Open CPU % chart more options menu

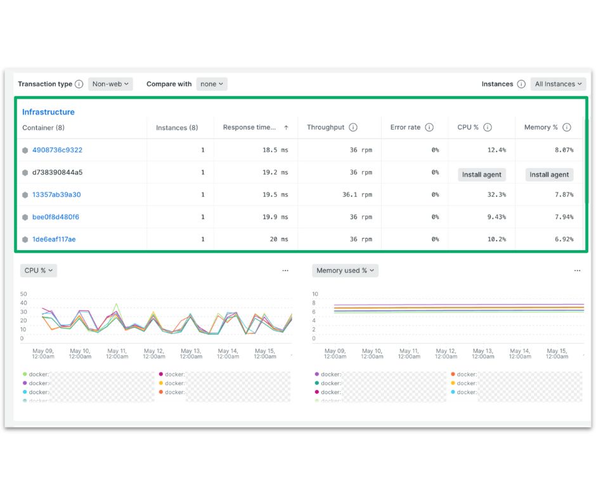[x=285, y=270]
